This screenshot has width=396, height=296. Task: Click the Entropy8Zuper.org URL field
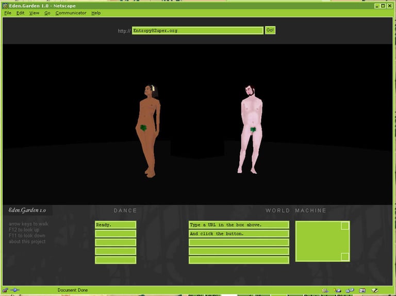point(197,30)
